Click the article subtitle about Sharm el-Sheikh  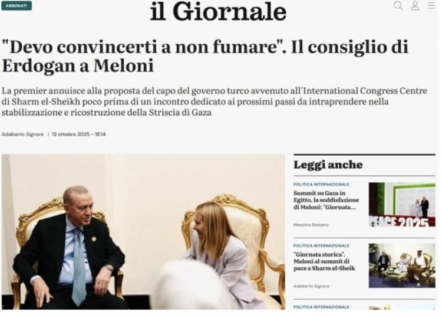click(x=215, y=101)
